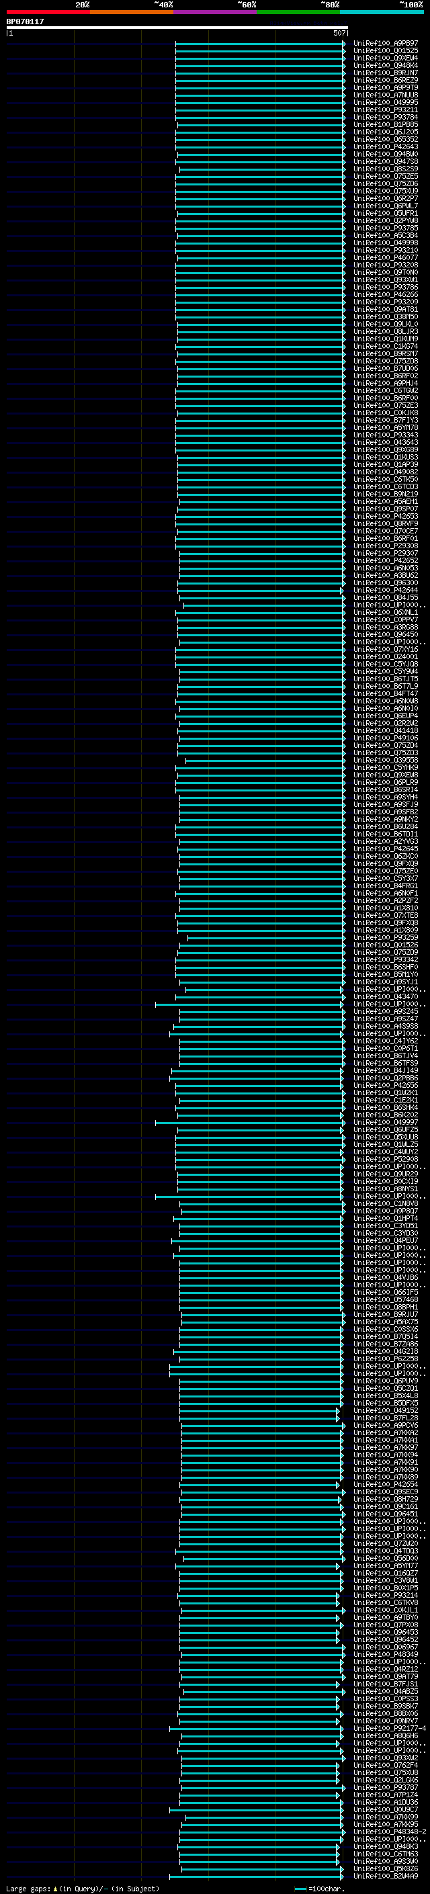This screenshot has height=1894, width=430.
Task: Select hit label UniRef100_Q75XU9
Action: [386, 191]
